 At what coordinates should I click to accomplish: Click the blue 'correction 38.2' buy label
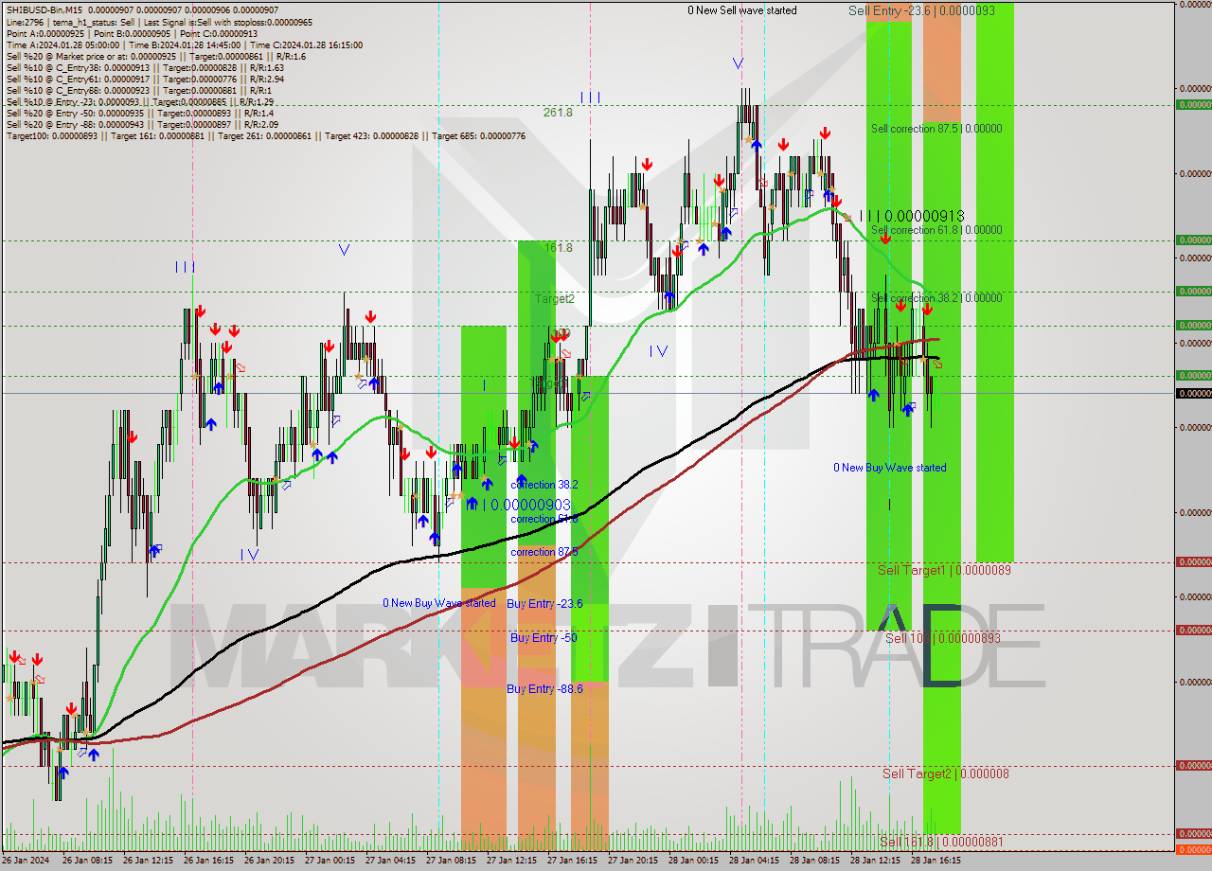[x=544, y=485]
